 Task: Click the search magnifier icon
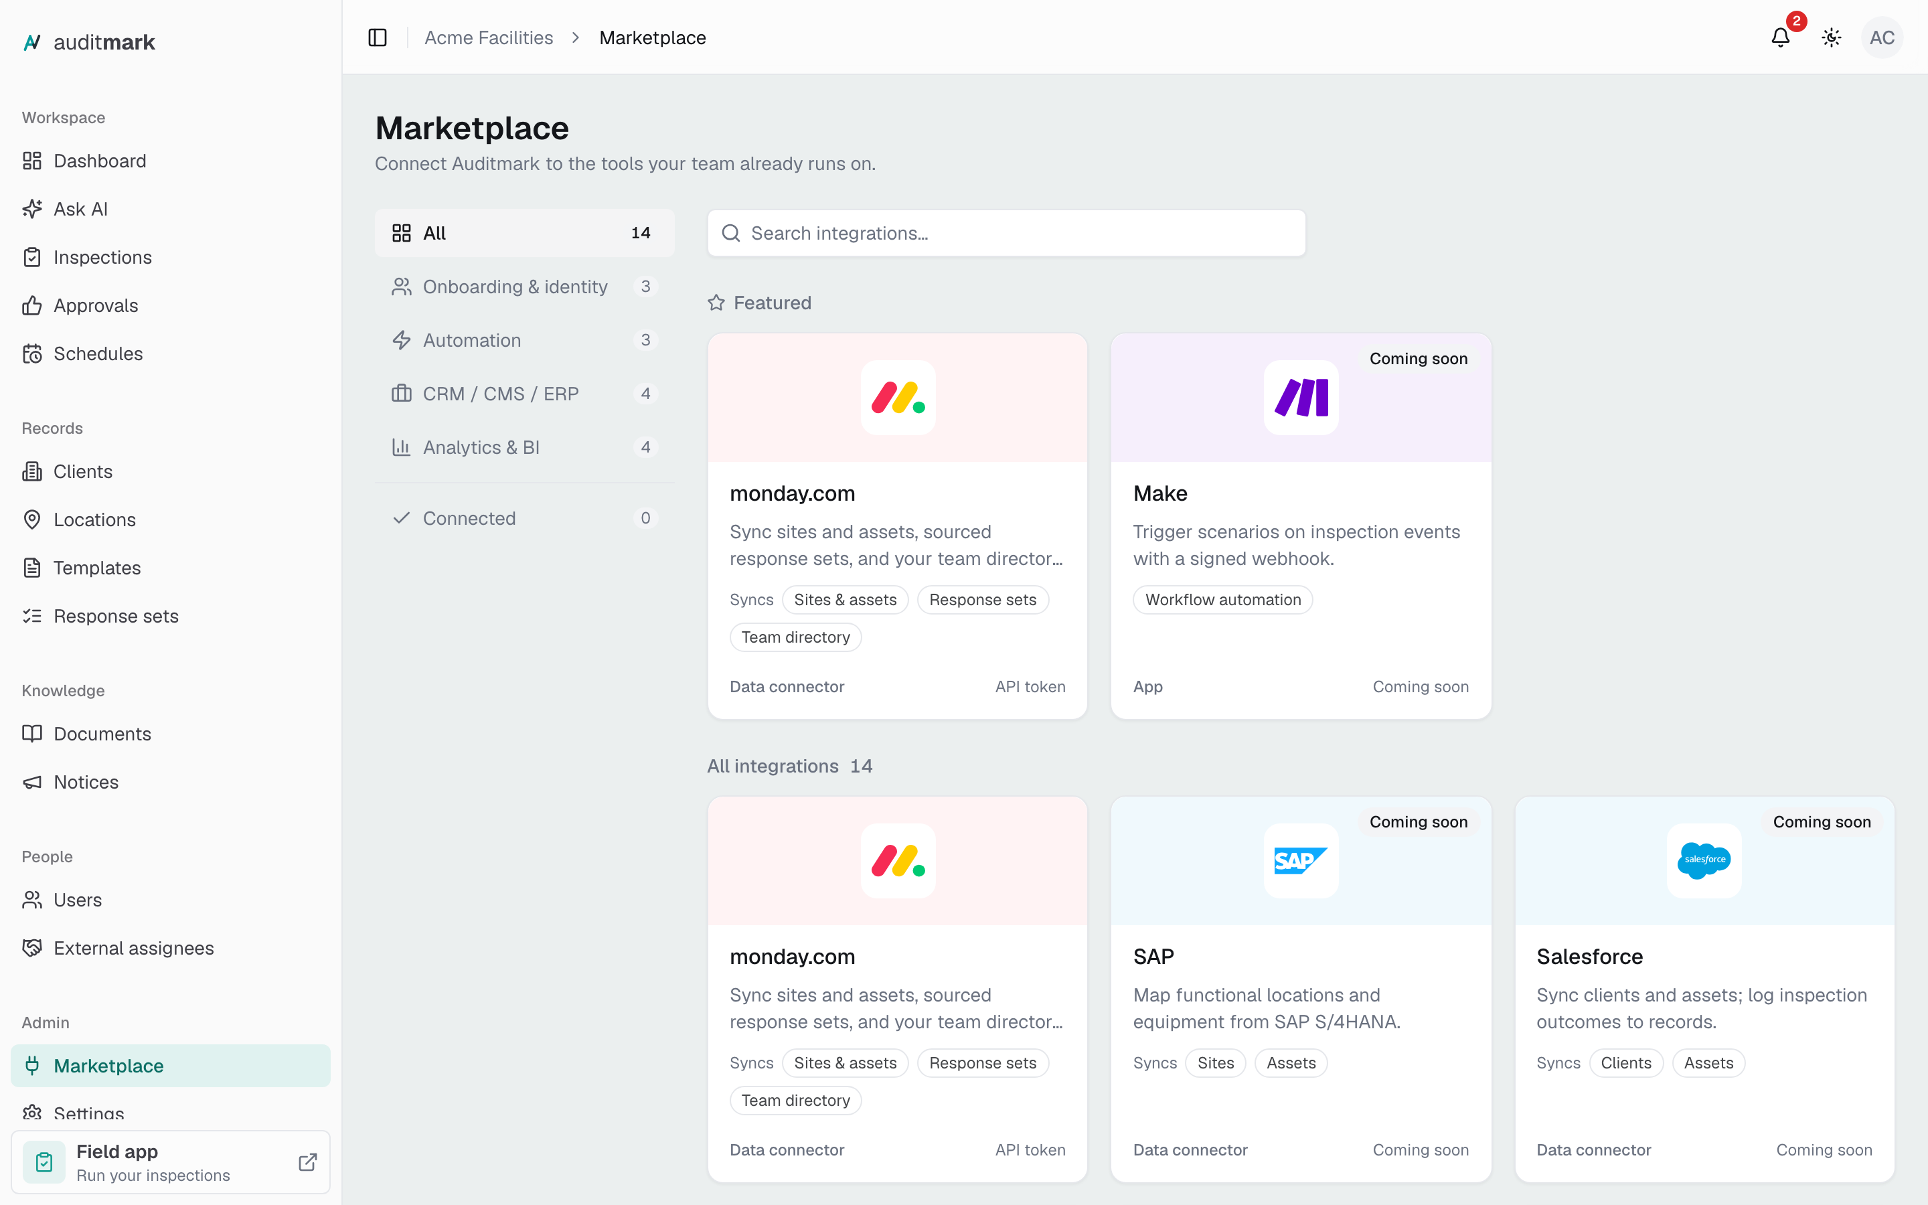(730, 233)
